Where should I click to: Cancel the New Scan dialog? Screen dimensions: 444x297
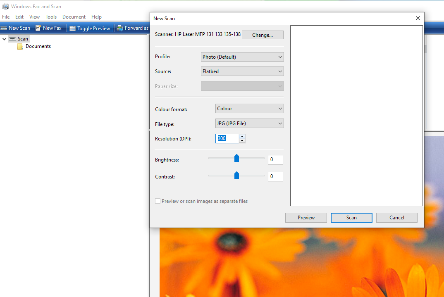tap(397, 218)
